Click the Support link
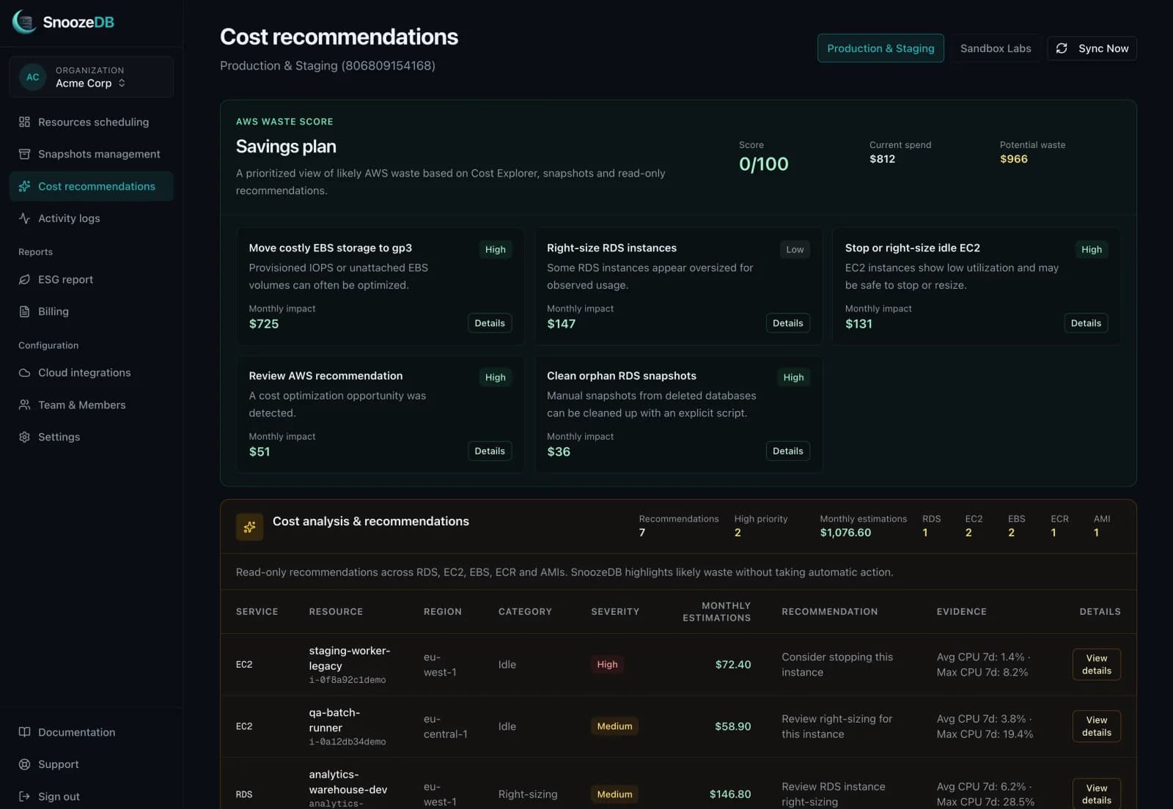The height and width of the screenshot is (809, 1173). tap(91, 764)
